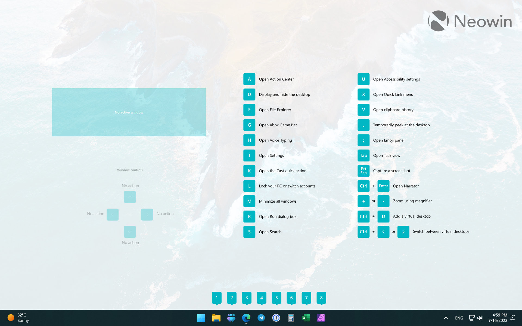
Task: Click Win+A to Open Action Center
Action: pyautogui.click(x=249, y=79)
